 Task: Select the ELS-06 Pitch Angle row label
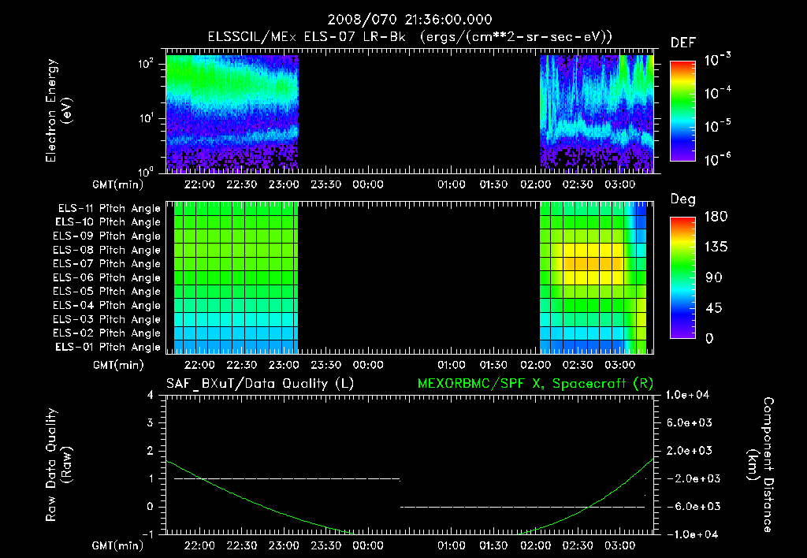tap(107, 277)
